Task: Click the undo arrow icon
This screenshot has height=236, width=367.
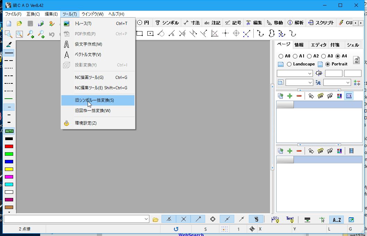Action: click(x=52, y=34)
